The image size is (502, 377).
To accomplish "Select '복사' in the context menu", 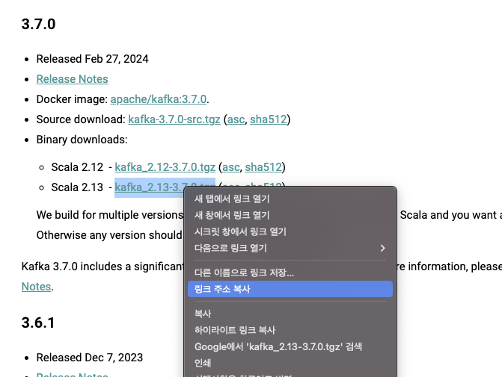I will point(290,314).
